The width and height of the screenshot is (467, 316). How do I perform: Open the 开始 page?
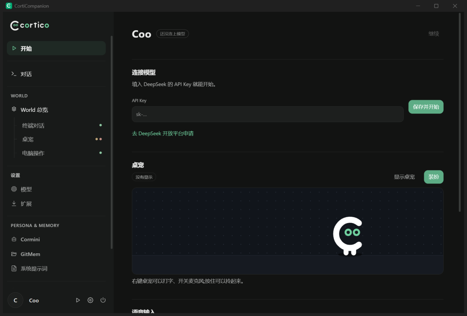[56, 48]
